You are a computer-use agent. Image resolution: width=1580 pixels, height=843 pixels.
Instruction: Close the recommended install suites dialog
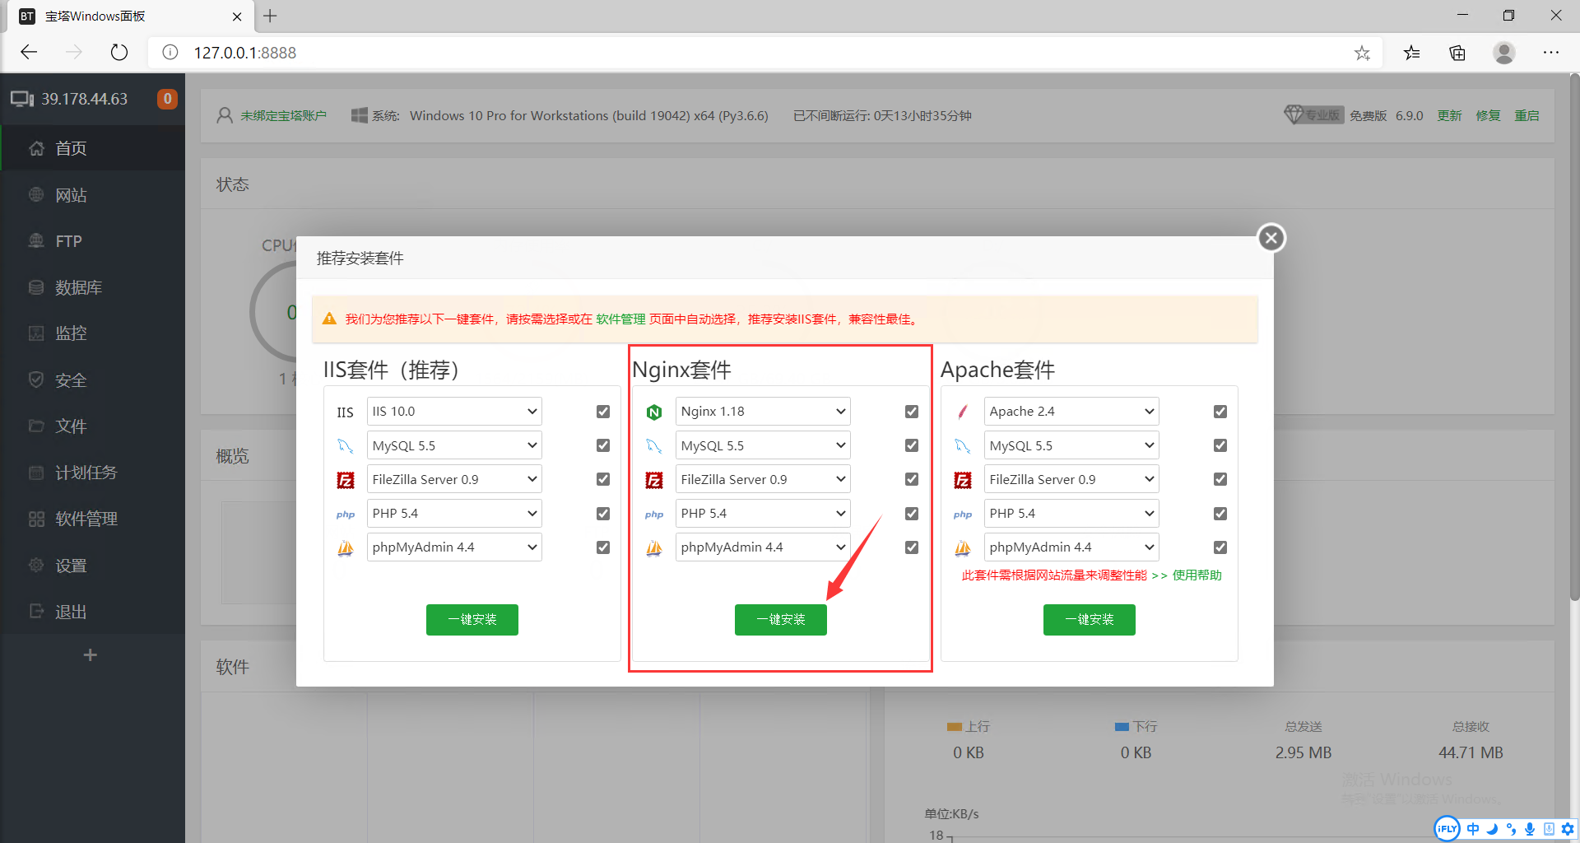[x=1271, y=238]
